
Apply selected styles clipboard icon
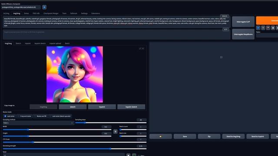point(273,28)
